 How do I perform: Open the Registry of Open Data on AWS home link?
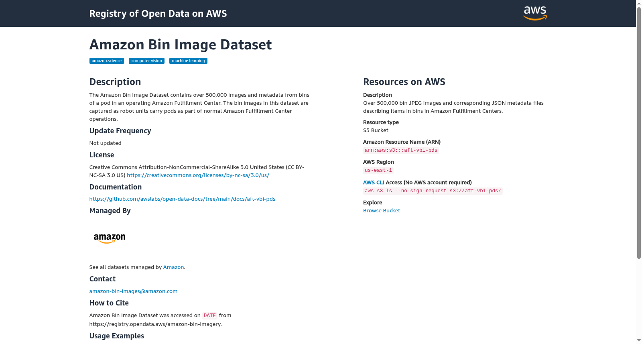click(158, 14)
